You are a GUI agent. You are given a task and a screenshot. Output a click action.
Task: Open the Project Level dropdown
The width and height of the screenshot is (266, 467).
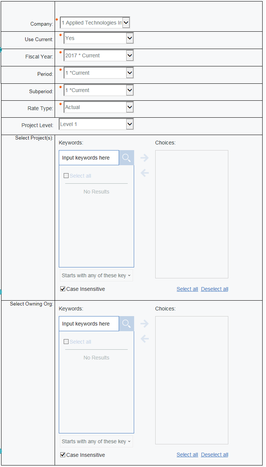(130, 124)
